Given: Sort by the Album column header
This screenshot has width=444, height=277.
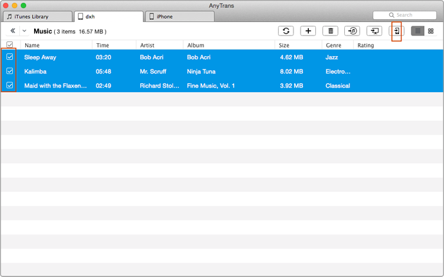Looking at the screenshot, I should pos(196,45).
